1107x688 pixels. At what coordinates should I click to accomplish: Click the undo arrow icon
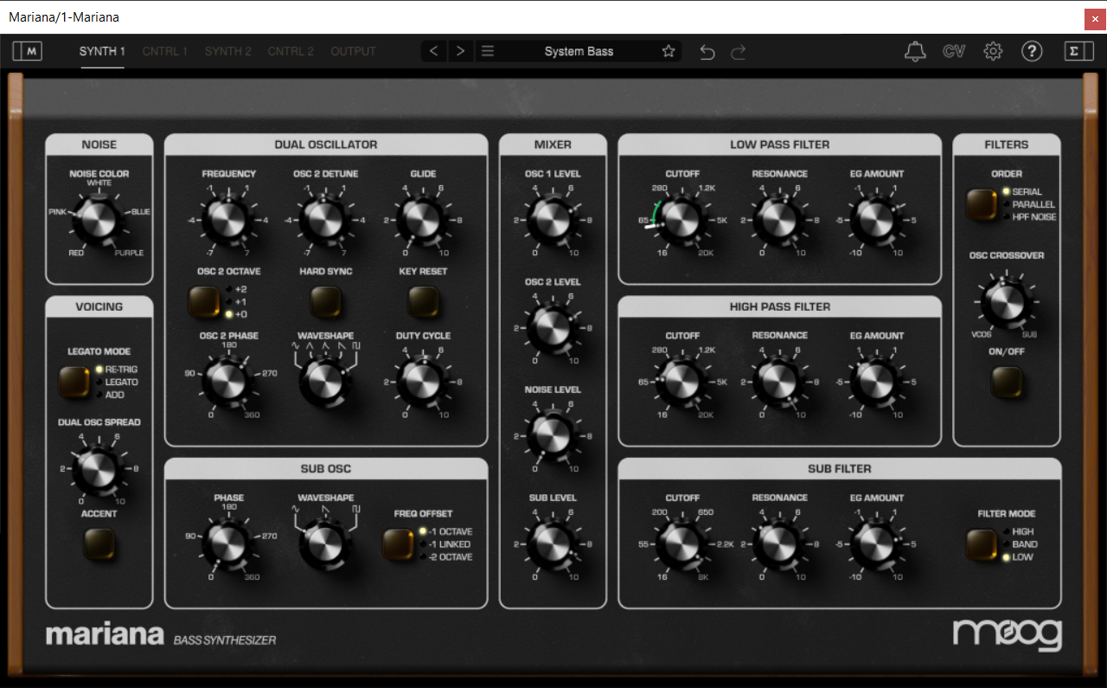click(707, 52)
